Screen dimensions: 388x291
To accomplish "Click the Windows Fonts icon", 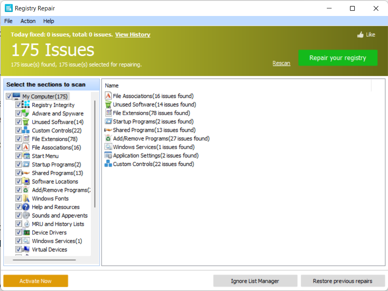I will point(26,198).
